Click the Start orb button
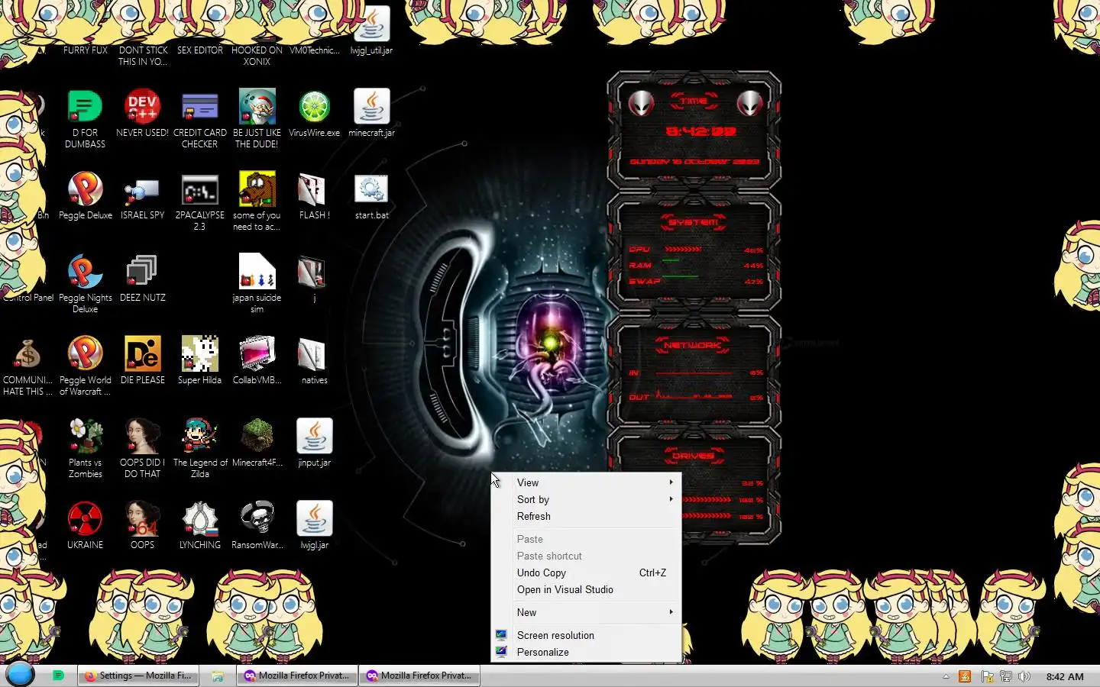 pos(20,675)
